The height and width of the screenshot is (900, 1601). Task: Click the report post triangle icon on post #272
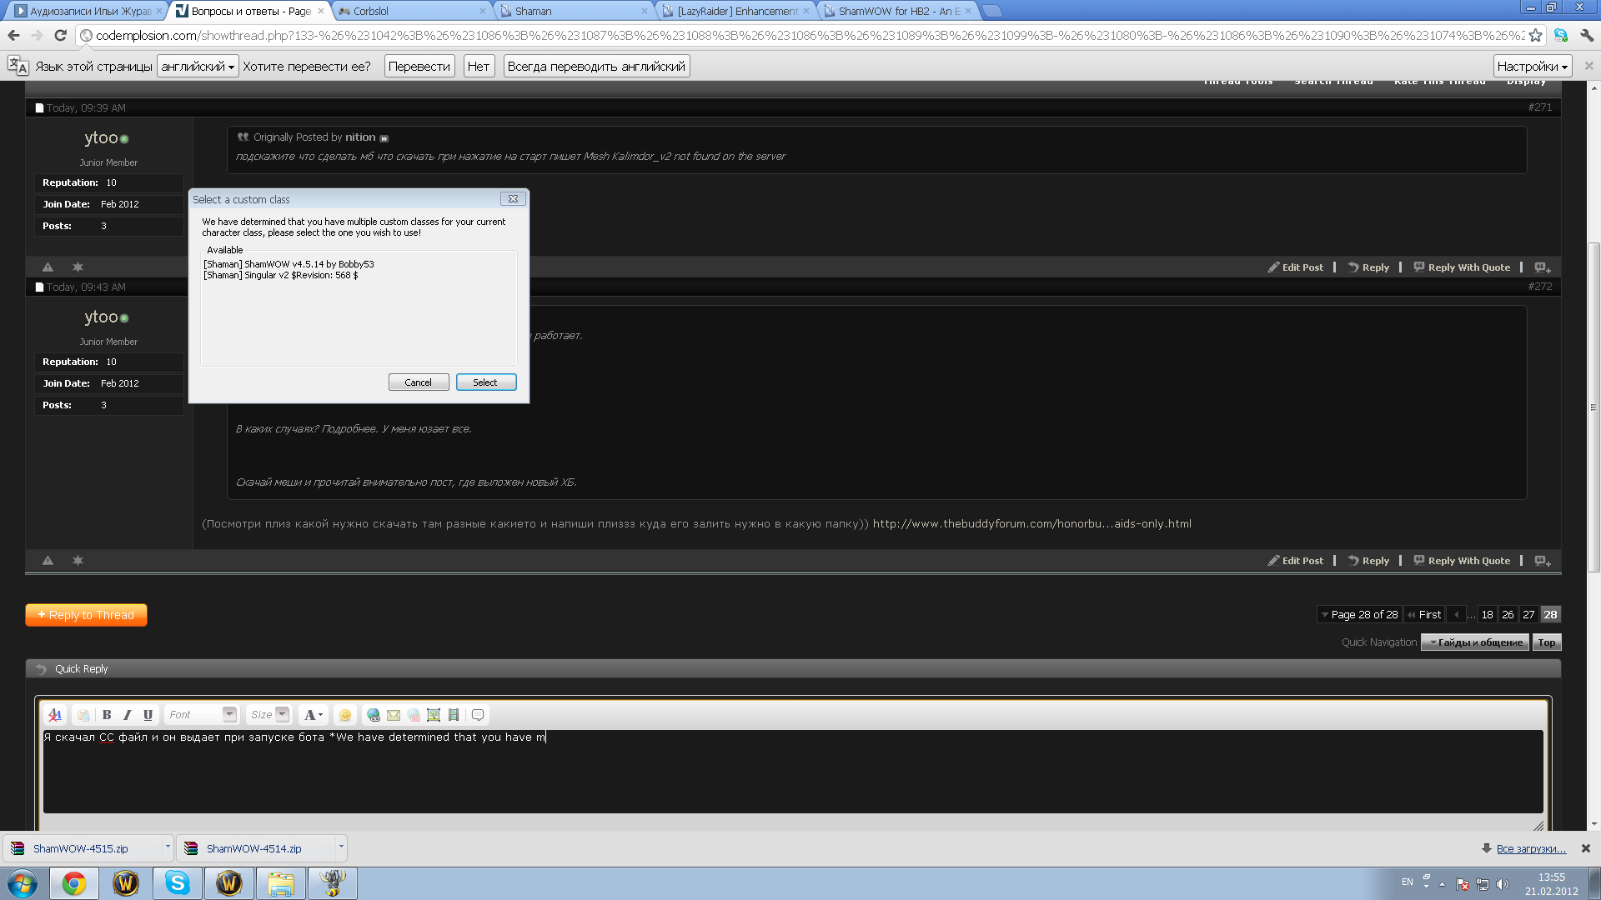pyautogui.click(x=48, y=561)
